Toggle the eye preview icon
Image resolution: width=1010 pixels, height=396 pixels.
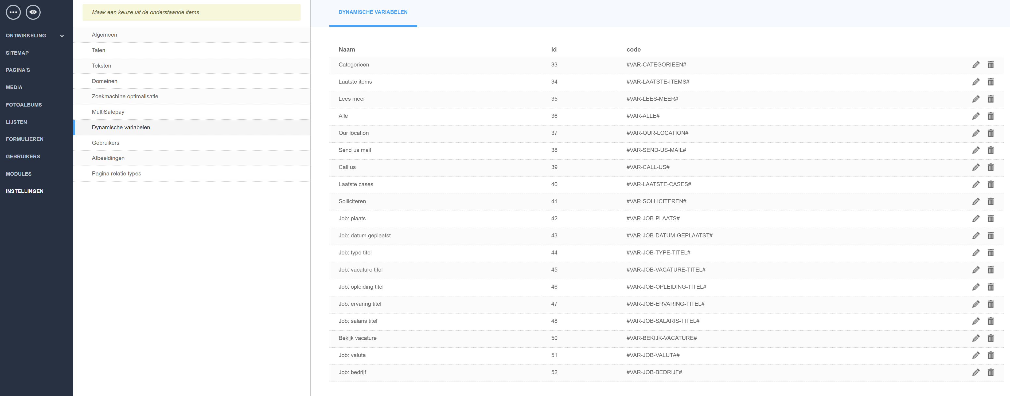point(33,12)
